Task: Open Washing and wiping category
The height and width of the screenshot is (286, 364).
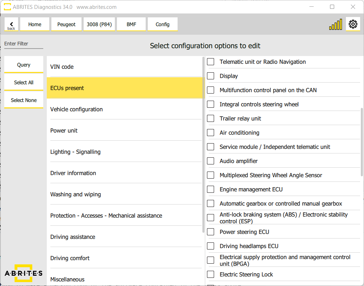Action: 126,194
